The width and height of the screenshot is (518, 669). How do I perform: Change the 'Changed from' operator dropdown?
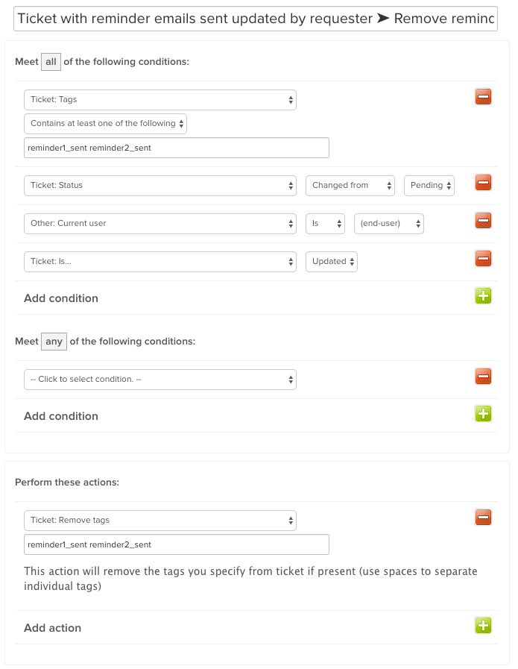pyautogui.click(x=350, y=186)
